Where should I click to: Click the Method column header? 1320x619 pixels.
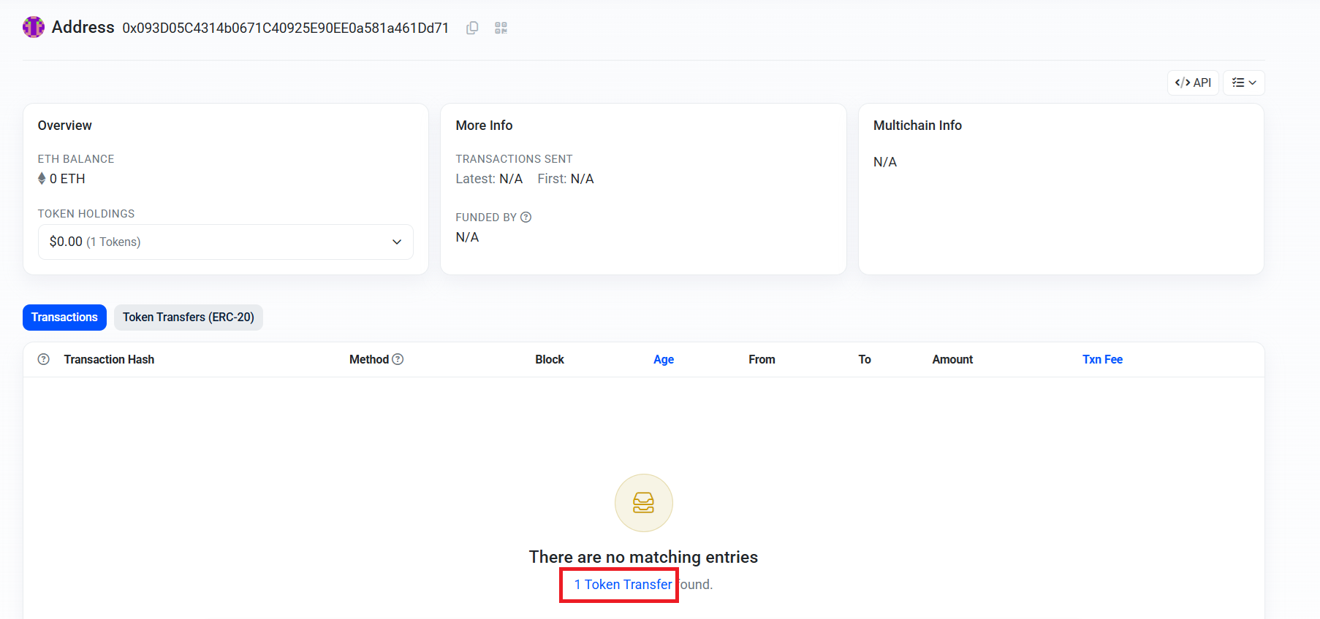[x=369, y=359]
